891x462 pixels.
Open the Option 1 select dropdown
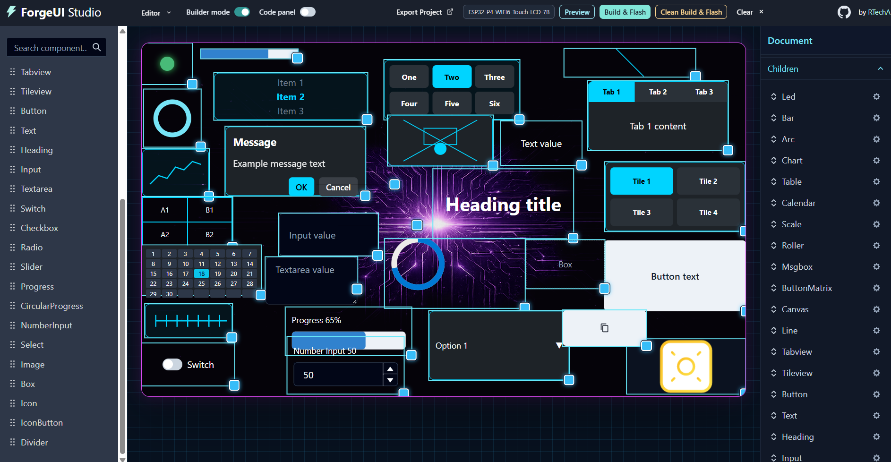pyautogui.click(x=498, y=345)
